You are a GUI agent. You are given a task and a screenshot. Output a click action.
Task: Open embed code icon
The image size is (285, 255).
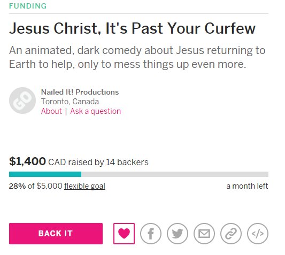click(258, 234)
